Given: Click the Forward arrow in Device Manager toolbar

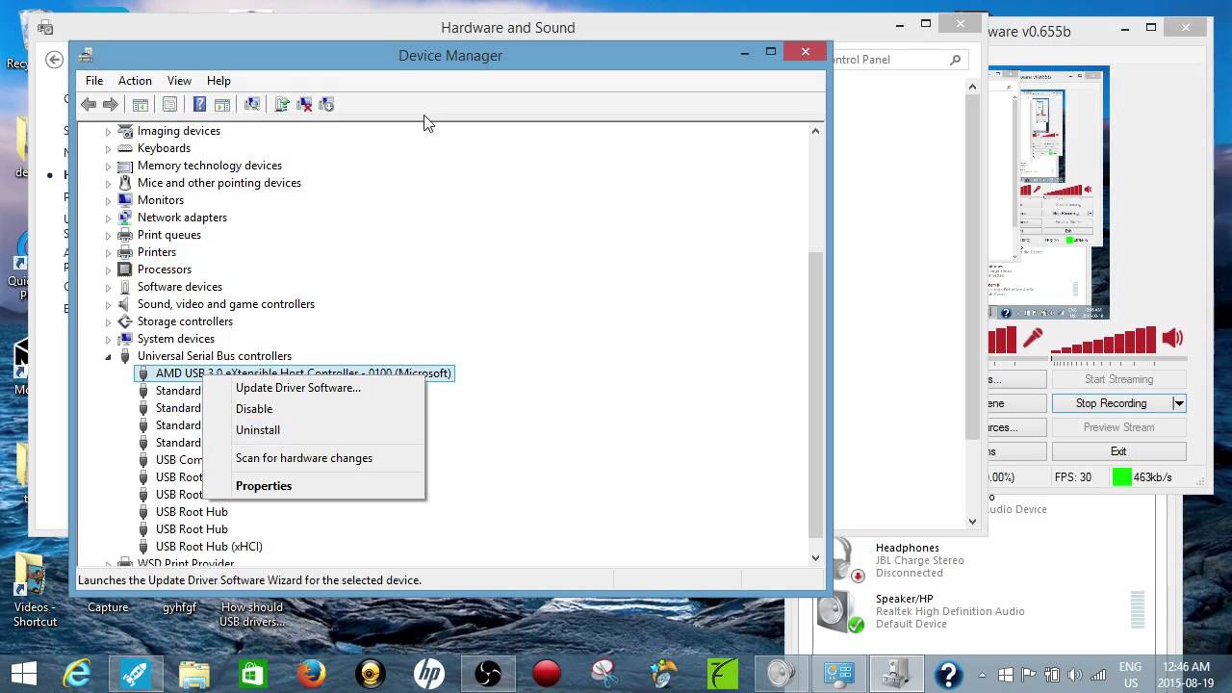Looking at the screenshot, I should pos(111,104).
